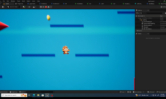Screen dimensions: 166x99
Task: Open the Cinematics clapperboard dropdown
Action: click(x=34, y=7)
